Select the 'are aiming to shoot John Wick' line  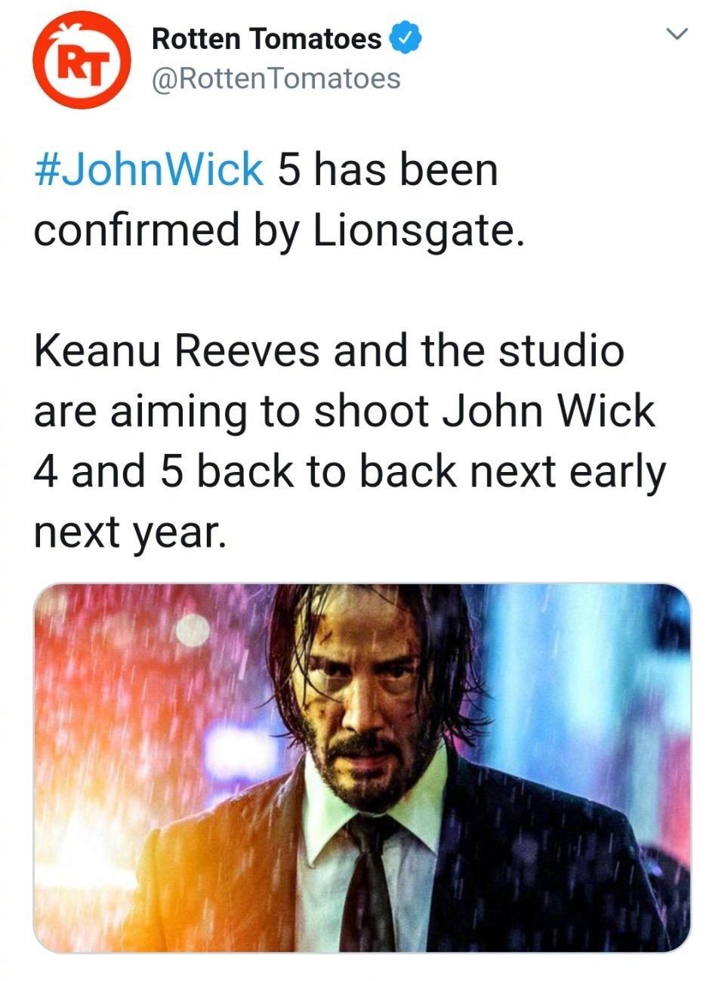click(344, 412)
